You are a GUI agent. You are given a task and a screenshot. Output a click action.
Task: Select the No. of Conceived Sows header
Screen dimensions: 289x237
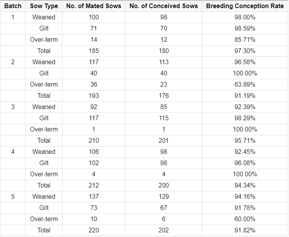163,6
